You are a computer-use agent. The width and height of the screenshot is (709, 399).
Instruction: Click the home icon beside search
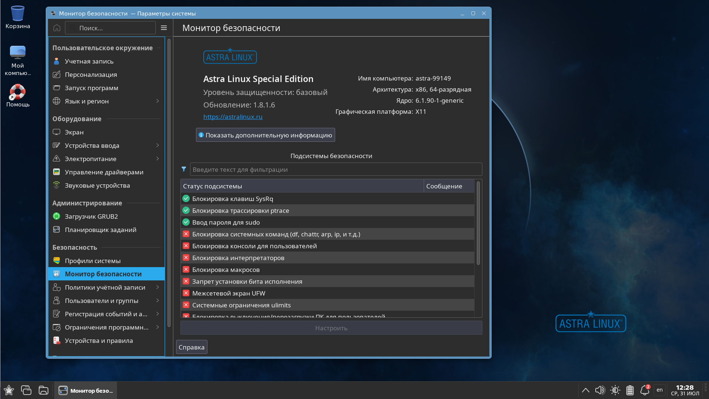tap(57, 28)
